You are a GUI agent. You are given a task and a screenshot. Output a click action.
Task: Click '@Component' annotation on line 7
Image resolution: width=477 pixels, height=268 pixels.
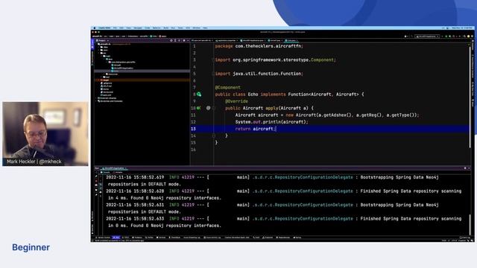point(227,88)
